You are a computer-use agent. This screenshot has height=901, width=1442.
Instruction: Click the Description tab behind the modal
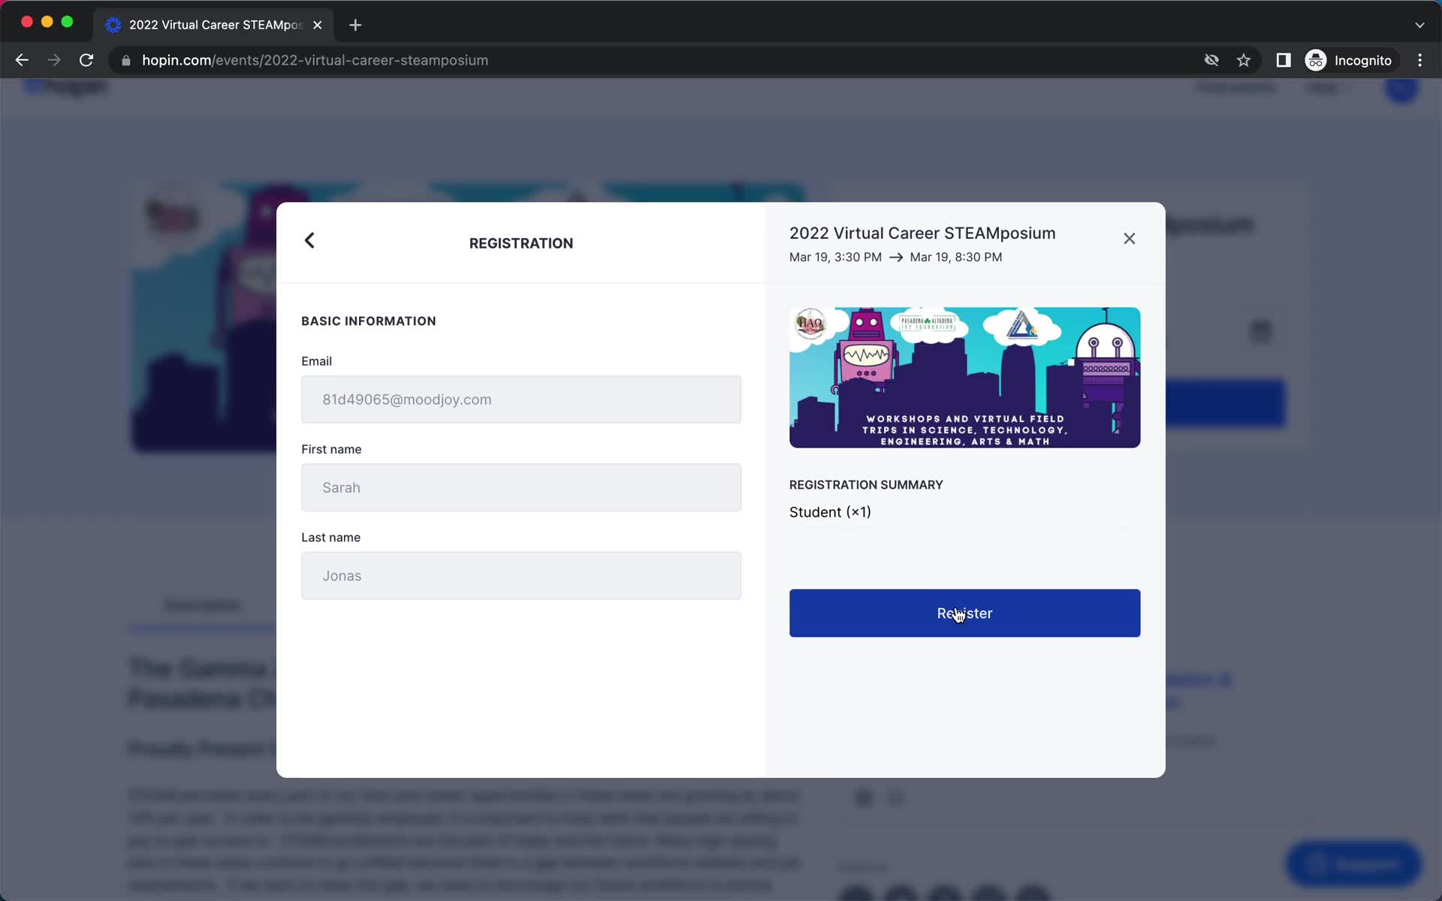point(203,605)
